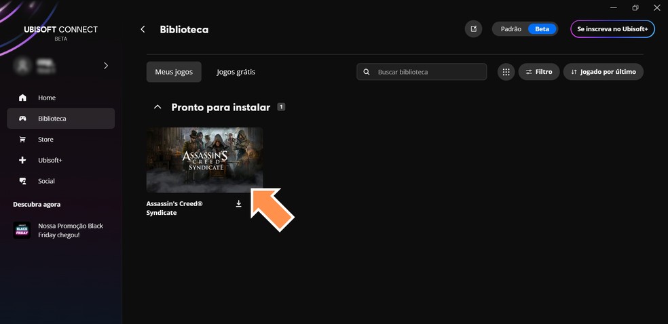
Task: Change the view with the grid icon button
Action: [x=506, y=72]
